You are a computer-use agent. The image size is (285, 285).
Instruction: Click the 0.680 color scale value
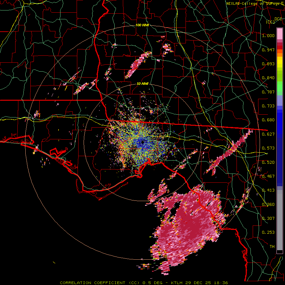click(x=268, y=120)
